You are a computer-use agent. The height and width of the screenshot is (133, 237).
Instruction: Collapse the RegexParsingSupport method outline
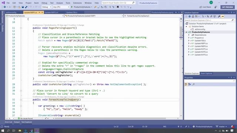point(21,28)
